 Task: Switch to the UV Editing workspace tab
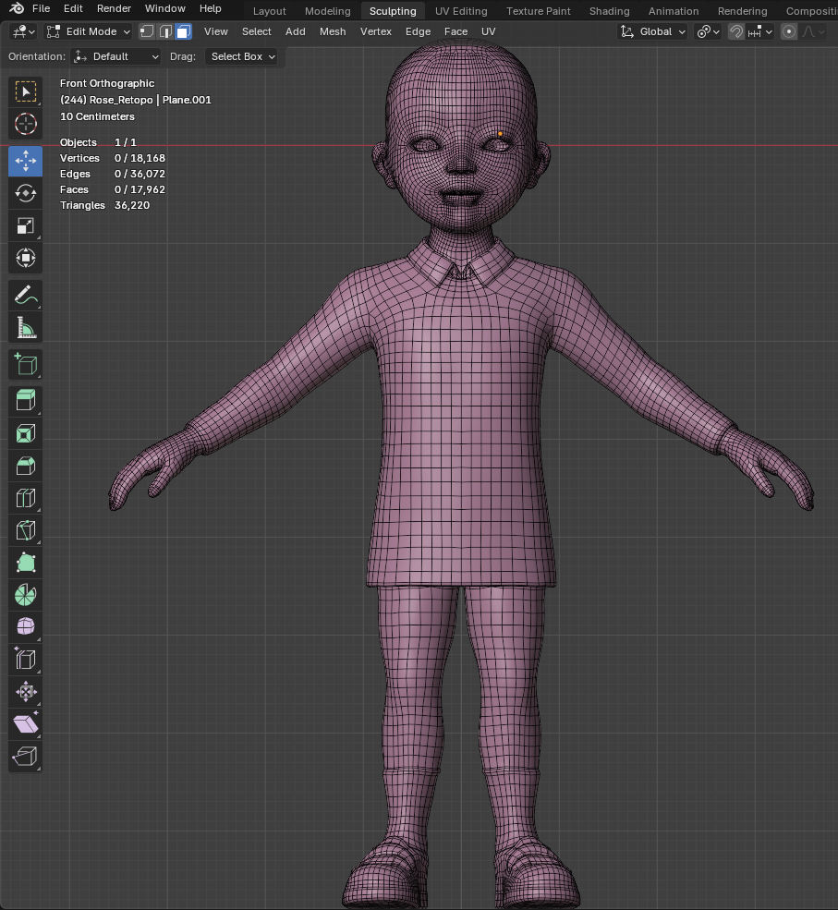pyautogui.click(x=461, y=11)
